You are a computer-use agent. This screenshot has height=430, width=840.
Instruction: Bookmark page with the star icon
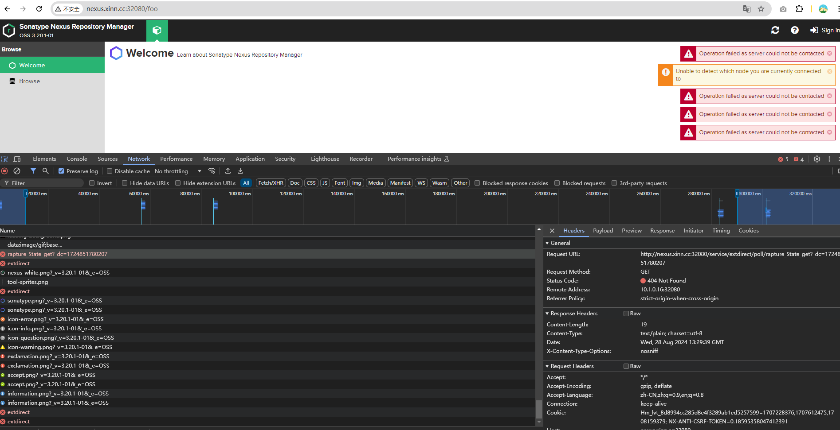761,9
